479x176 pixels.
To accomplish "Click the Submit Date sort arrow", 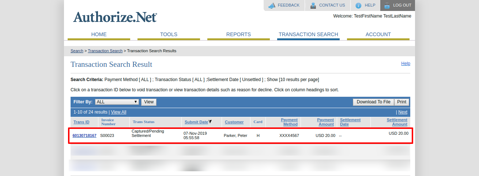I will click(x=210, y=122).
